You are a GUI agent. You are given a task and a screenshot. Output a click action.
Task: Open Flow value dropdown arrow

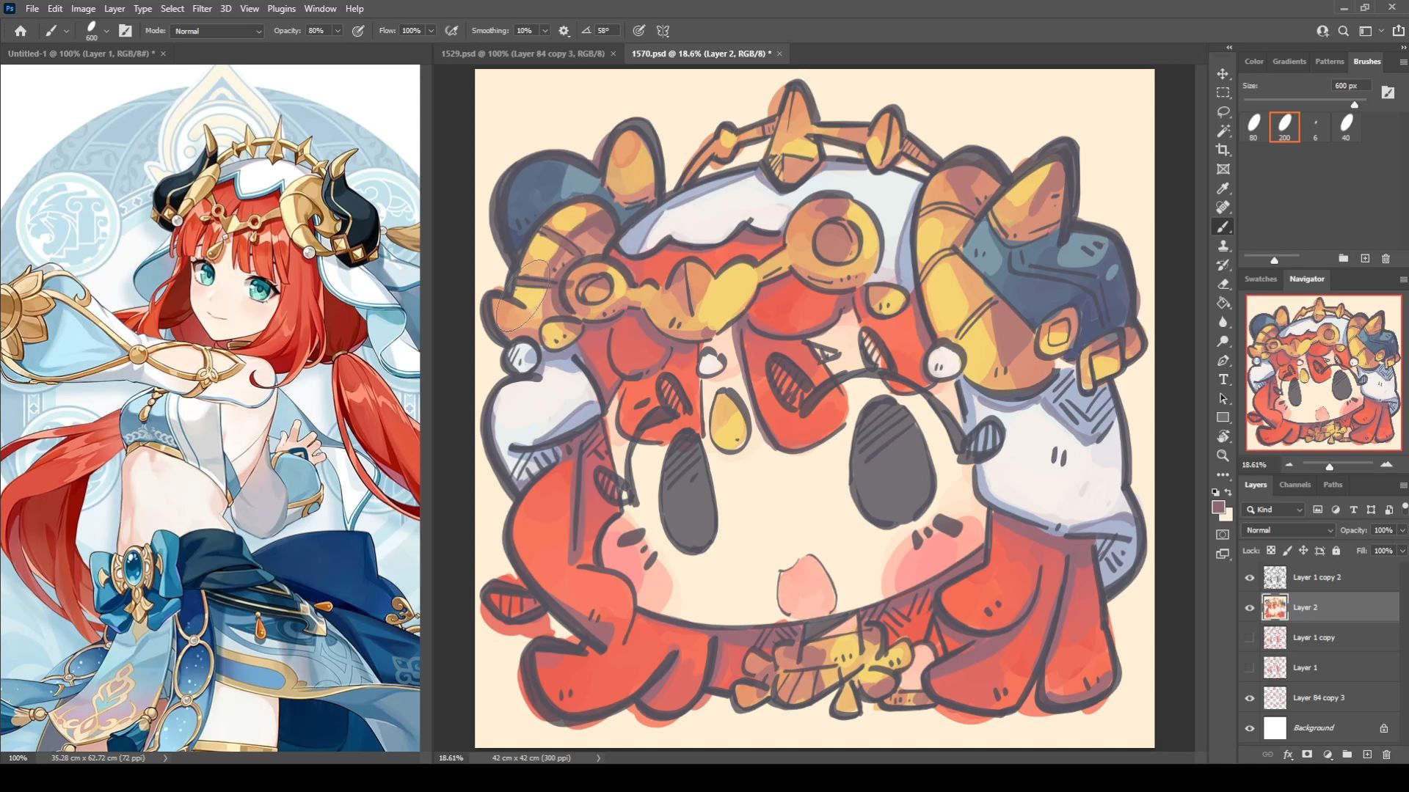(431, 31)
